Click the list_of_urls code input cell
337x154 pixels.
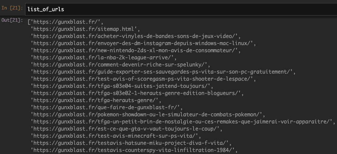click(x=181, y=9)
